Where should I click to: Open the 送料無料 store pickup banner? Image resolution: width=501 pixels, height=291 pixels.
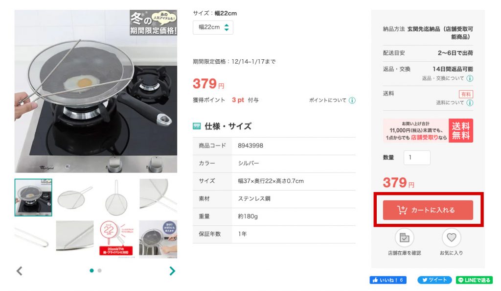coord(428,130)
